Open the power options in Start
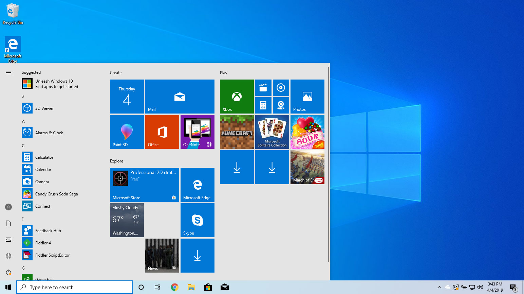 point(8,272)
